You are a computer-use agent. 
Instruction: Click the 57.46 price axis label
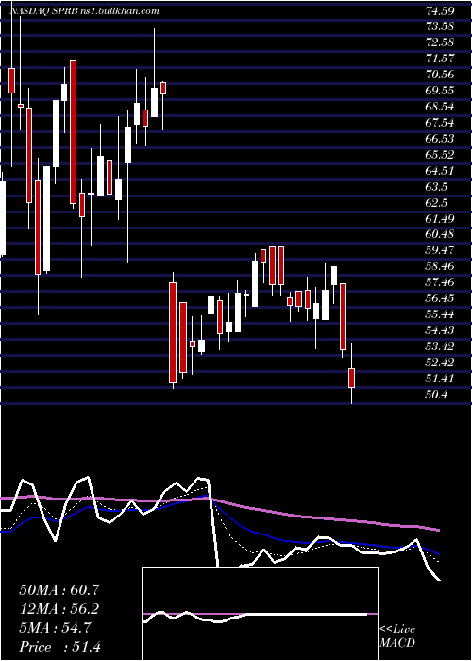(x=440, y=282)
